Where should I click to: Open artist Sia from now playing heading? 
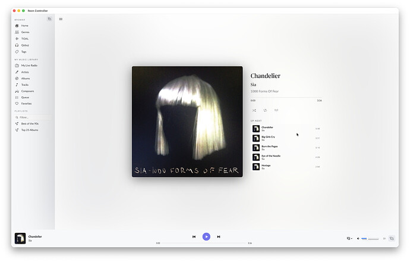point(253,85)
